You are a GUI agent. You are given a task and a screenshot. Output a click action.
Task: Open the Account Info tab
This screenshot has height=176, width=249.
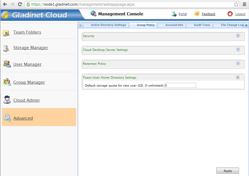(172, 25)
